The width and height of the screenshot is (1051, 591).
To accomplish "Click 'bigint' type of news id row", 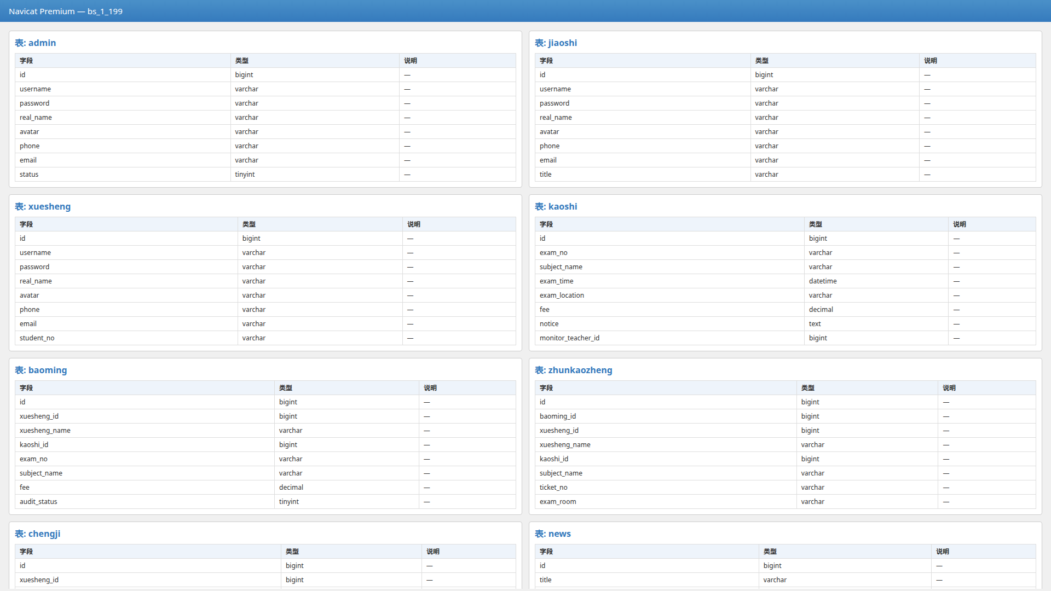I will point(772,566).
